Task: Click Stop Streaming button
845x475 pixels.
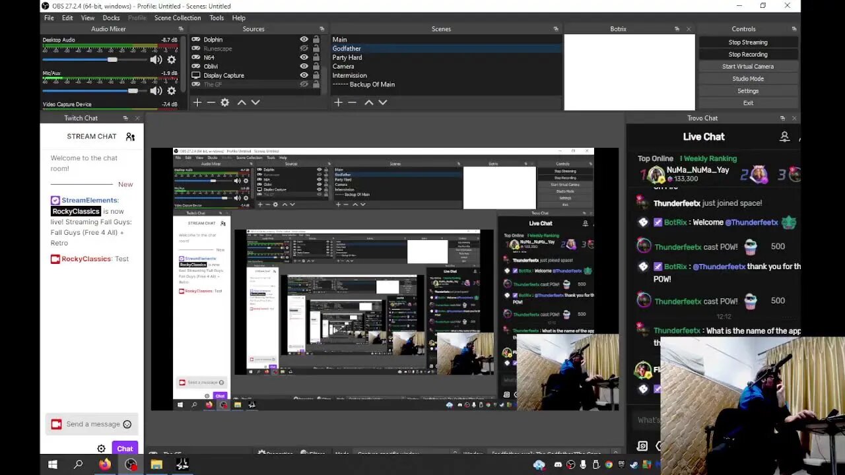Action: pos(748,42)
